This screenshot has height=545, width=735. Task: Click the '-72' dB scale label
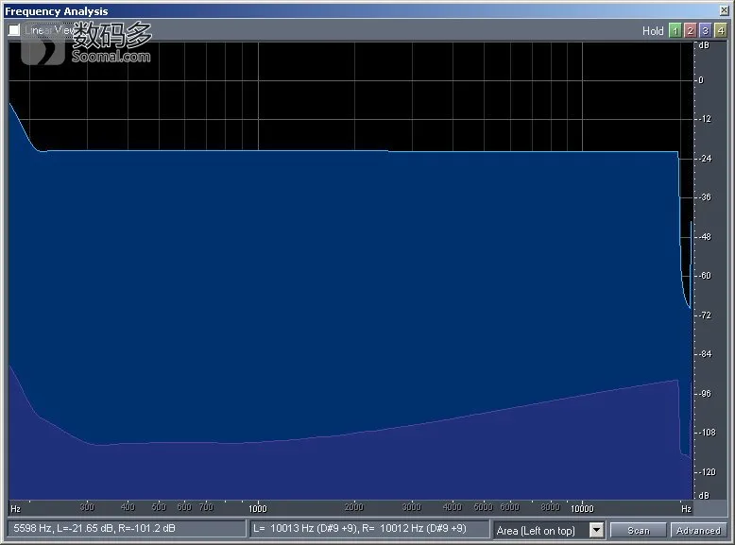click(706, 315)
